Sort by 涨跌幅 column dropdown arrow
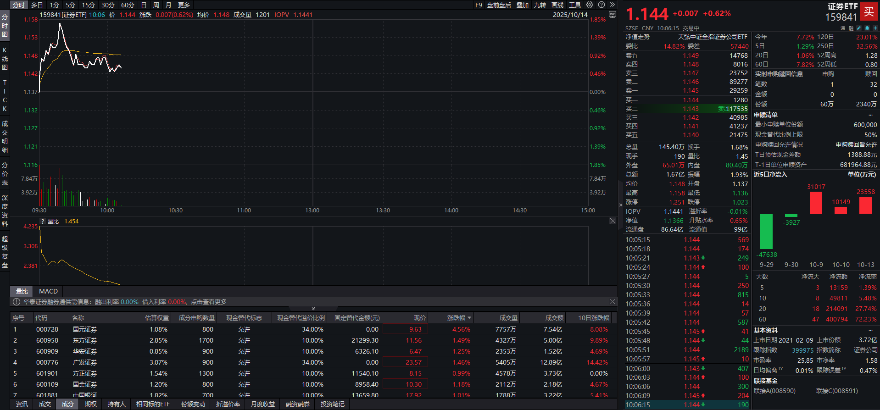 pyautogui.click(x=469, y=318)
